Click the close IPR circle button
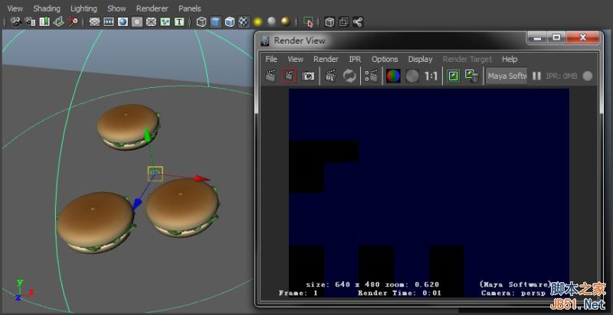This screenshot has width=613, height=315. coord(587,76)
